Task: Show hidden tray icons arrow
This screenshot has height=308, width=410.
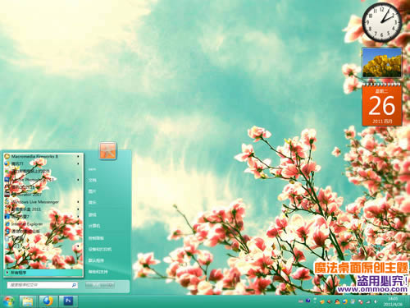Action: pyautogui.click(x=315, y=301)
